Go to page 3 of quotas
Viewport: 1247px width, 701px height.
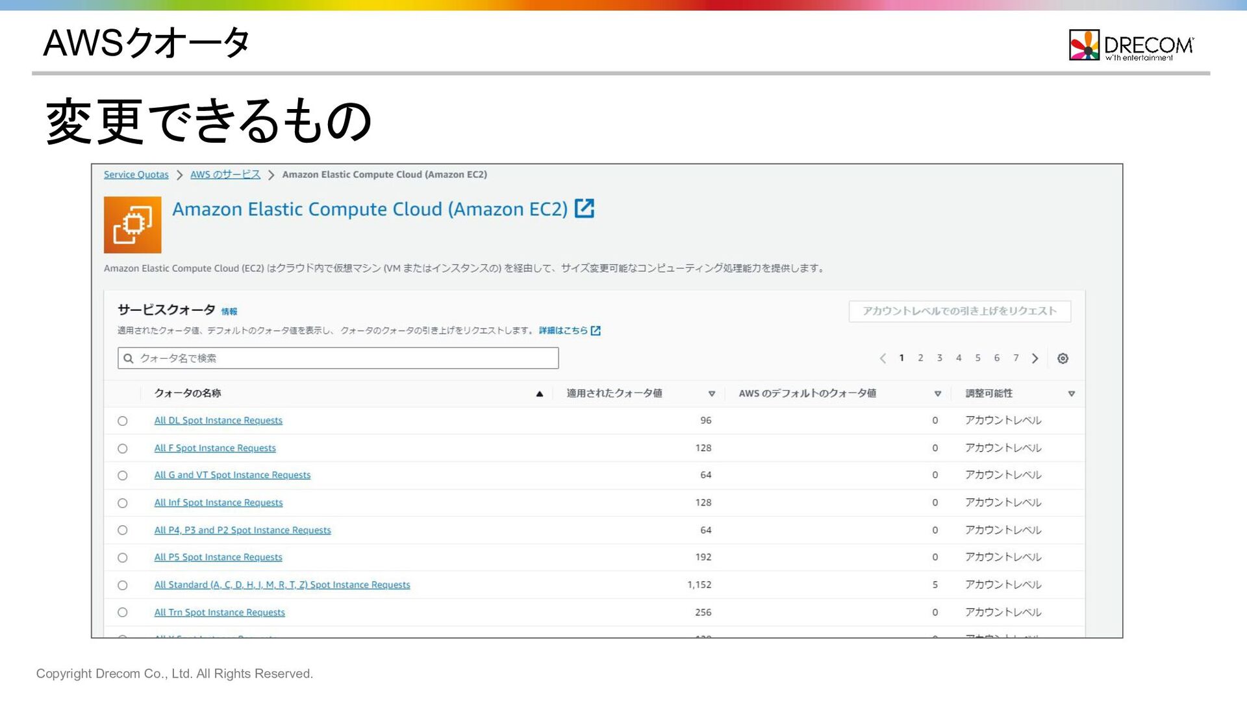click(939, 358)
